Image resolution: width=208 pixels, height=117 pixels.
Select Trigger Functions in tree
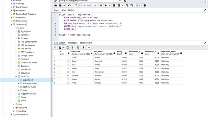point(28,94)
